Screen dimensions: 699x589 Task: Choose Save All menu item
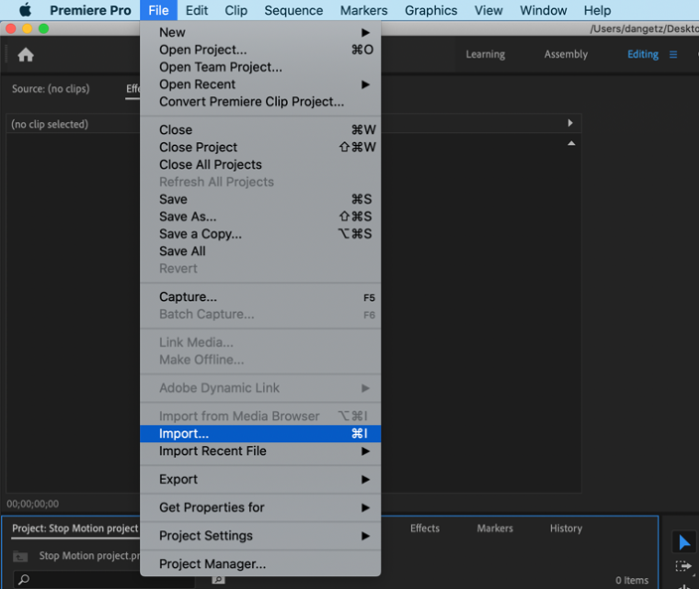(x=260, y=251)
